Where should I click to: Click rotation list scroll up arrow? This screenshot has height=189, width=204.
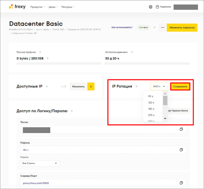[165, 94]
